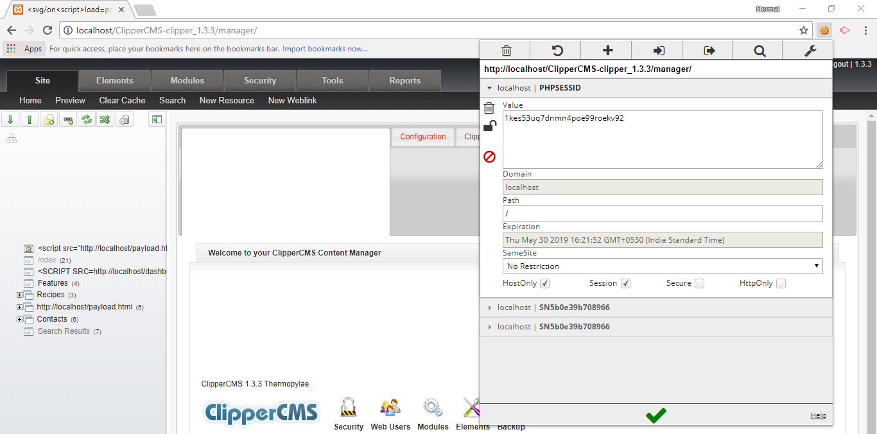The width and height of the screenshot is (877, 434).
Task: Open the Elements tab
Action: point(115,80)
